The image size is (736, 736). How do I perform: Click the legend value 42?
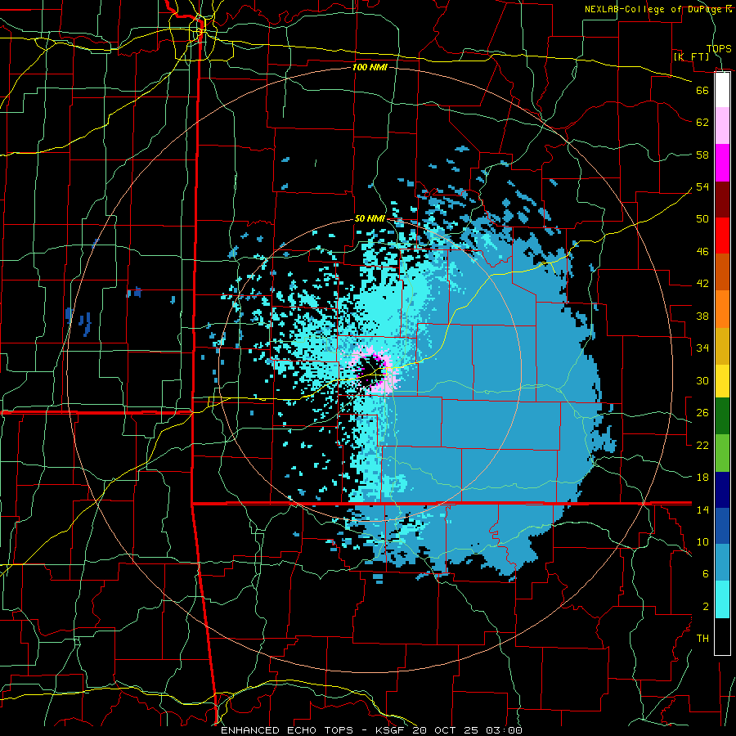pyautogui.click(x=702, y=284)
